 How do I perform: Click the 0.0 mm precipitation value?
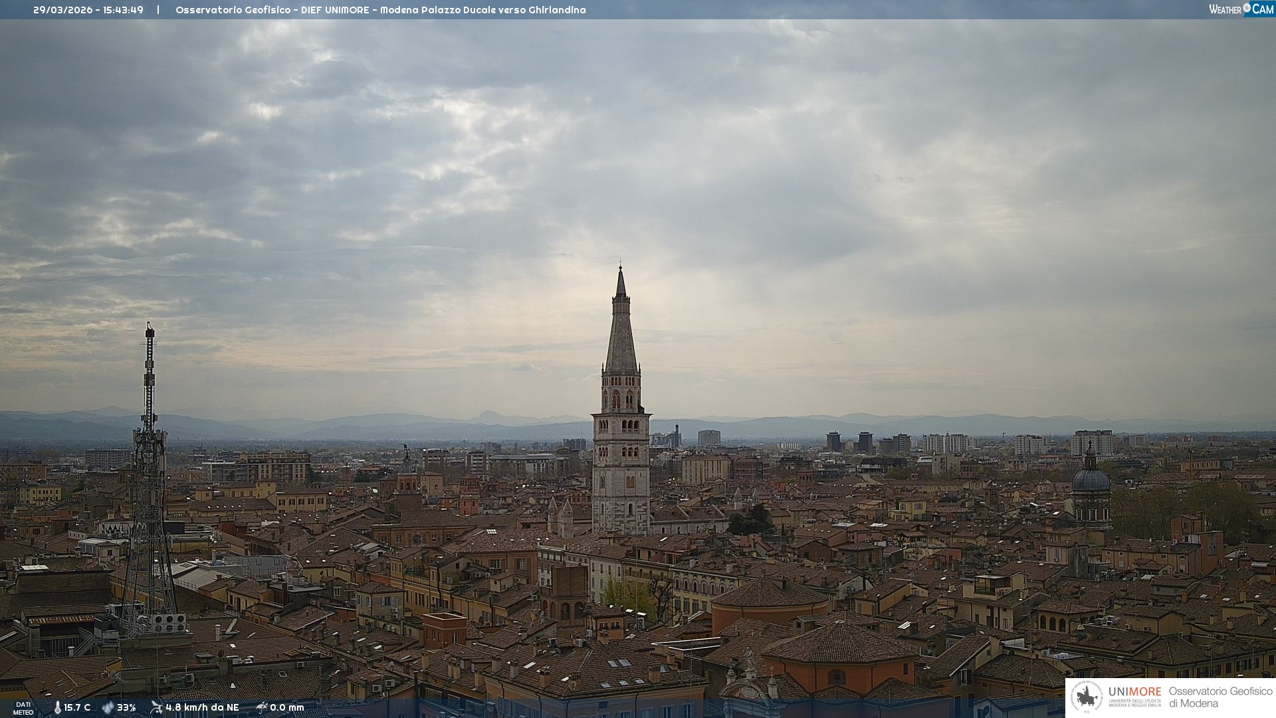tap(287, 707)
